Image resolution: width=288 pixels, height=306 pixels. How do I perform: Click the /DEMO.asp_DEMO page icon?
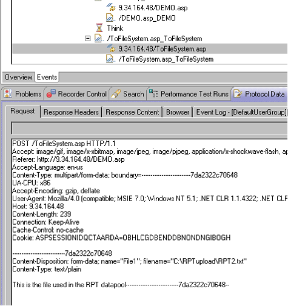(111, 18)
